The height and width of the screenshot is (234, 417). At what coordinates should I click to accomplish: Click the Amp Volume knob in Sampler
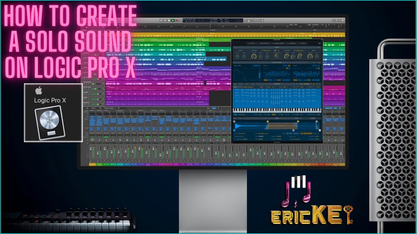pyautogui.click(x=310, y=57)
